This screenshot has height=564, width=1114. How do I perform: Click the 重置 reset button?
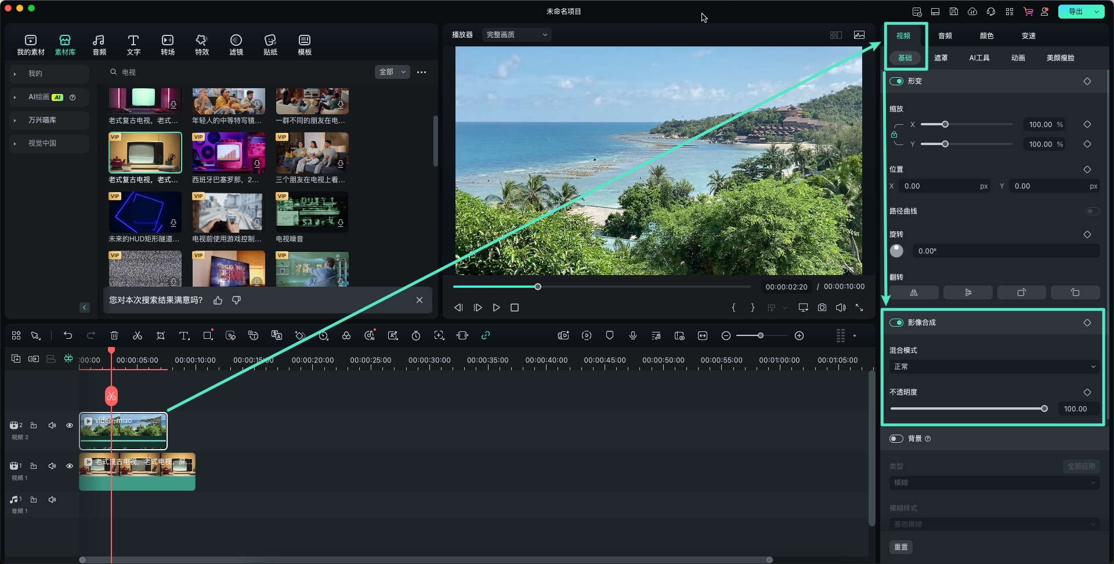tap(901, 547)
